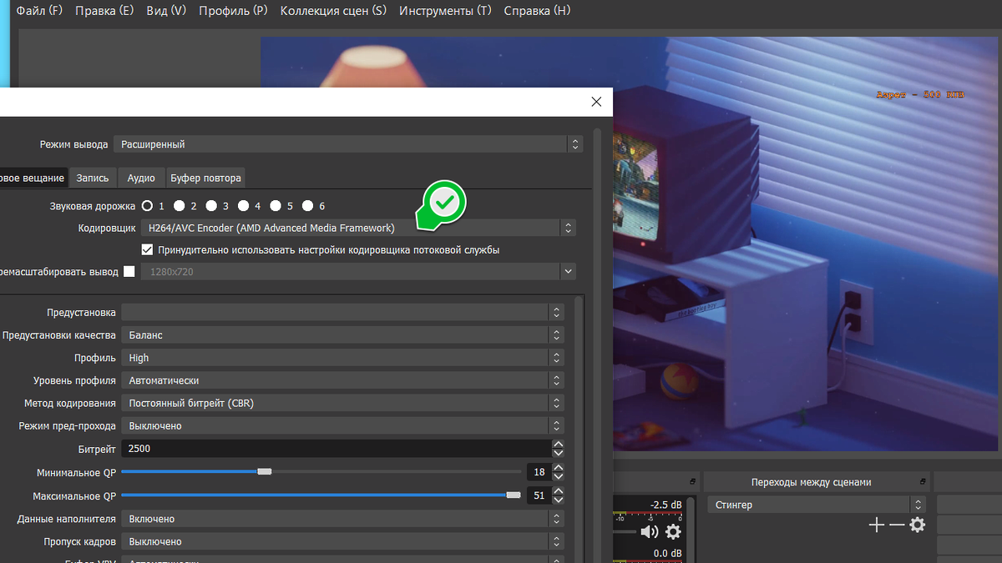Image resolution: width=1002 pixels, height=563 pixels.
Task: Open quality preset dropdown showing Баланс
Action: pos(342,334)
